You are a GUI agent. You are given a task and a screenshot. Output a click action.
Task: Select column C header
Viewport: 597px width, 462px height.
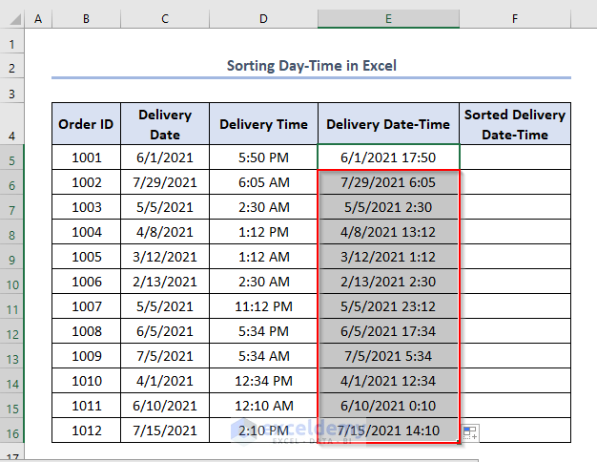tap(165, 19)
